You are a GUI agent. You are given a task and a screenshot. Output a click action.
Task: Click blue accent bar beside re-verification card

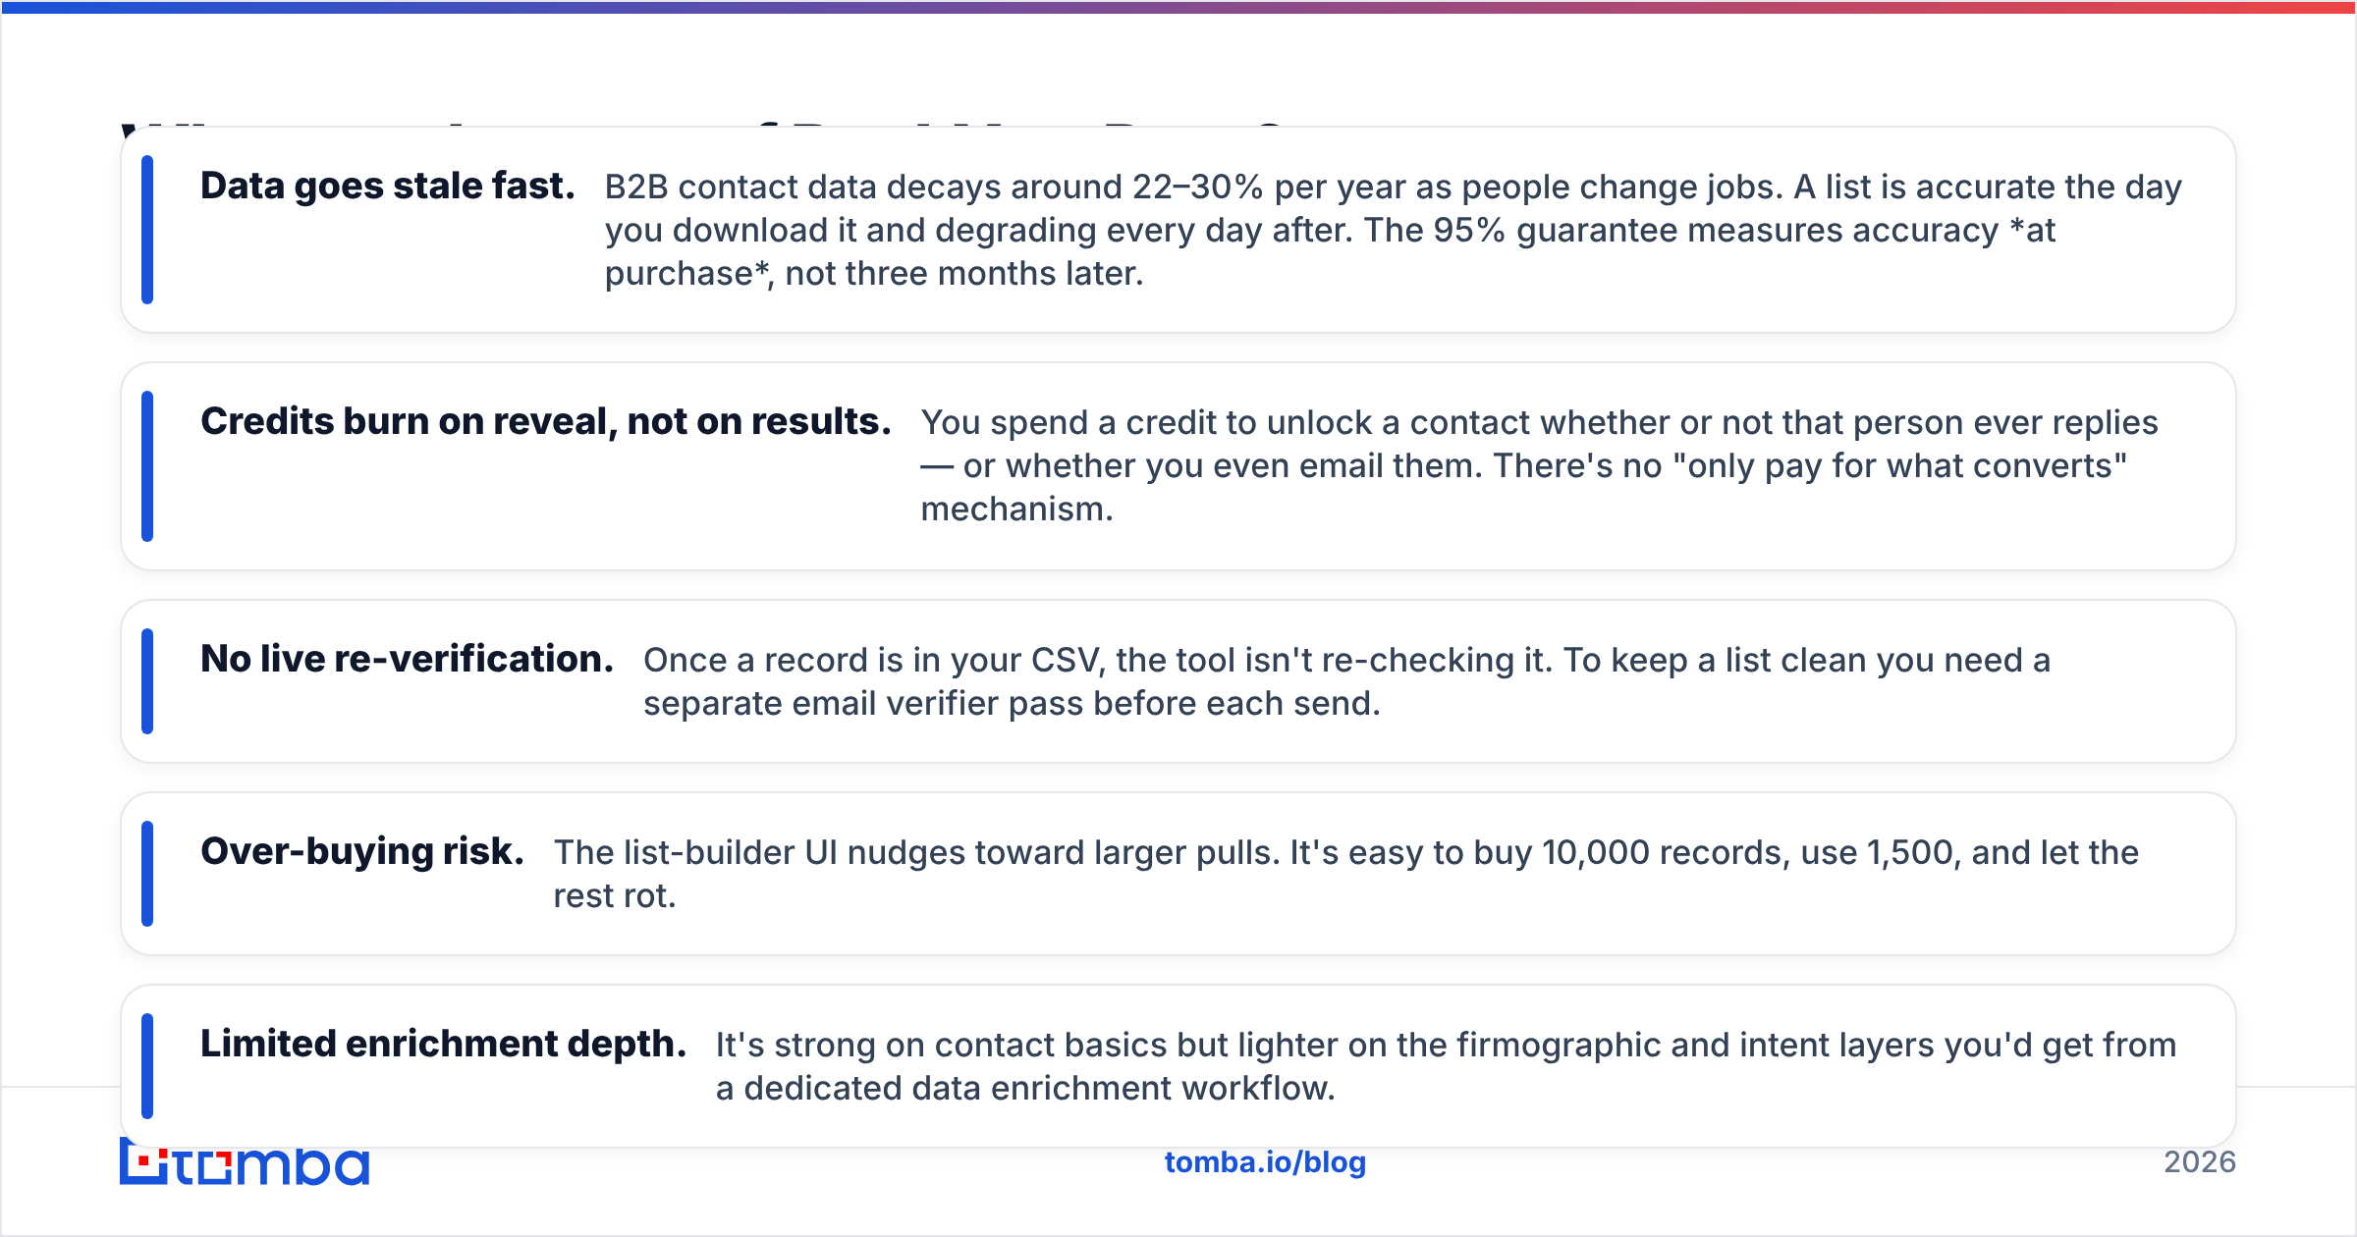tap(147, 681)
